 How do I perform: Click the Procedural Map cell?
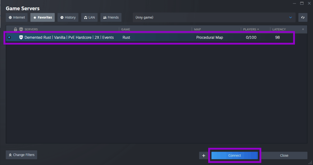tap(210, 37)
